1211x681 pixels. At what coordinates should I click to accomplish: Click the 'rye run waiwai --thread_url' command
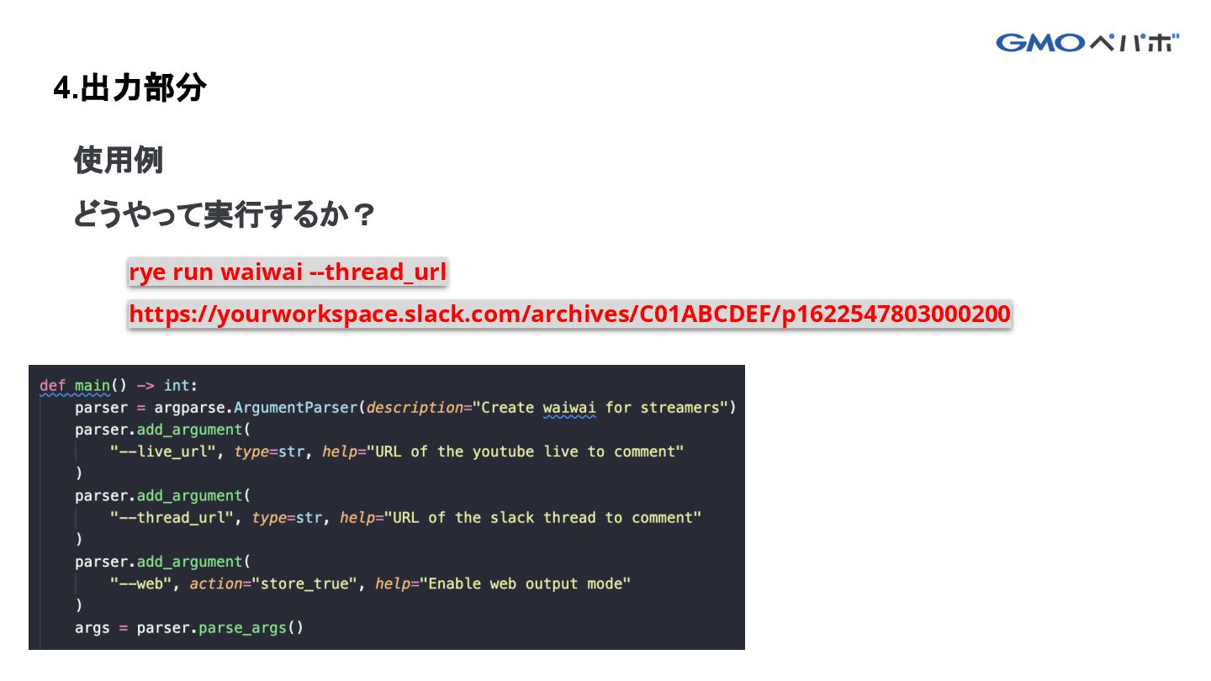tap(288, 272)
